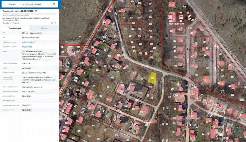This screenshot has height=142, width=246.
Task: Click the dropdown arrow next to Участки
Action: (20, 4)
